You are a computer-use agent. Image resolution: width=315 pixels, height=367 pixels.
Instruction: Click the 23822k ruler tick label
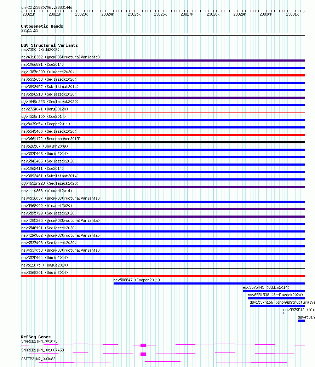coord(55,14)
